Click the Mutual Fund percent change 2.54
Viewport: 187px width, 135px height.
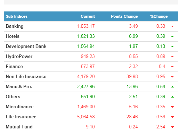[161, 127]
